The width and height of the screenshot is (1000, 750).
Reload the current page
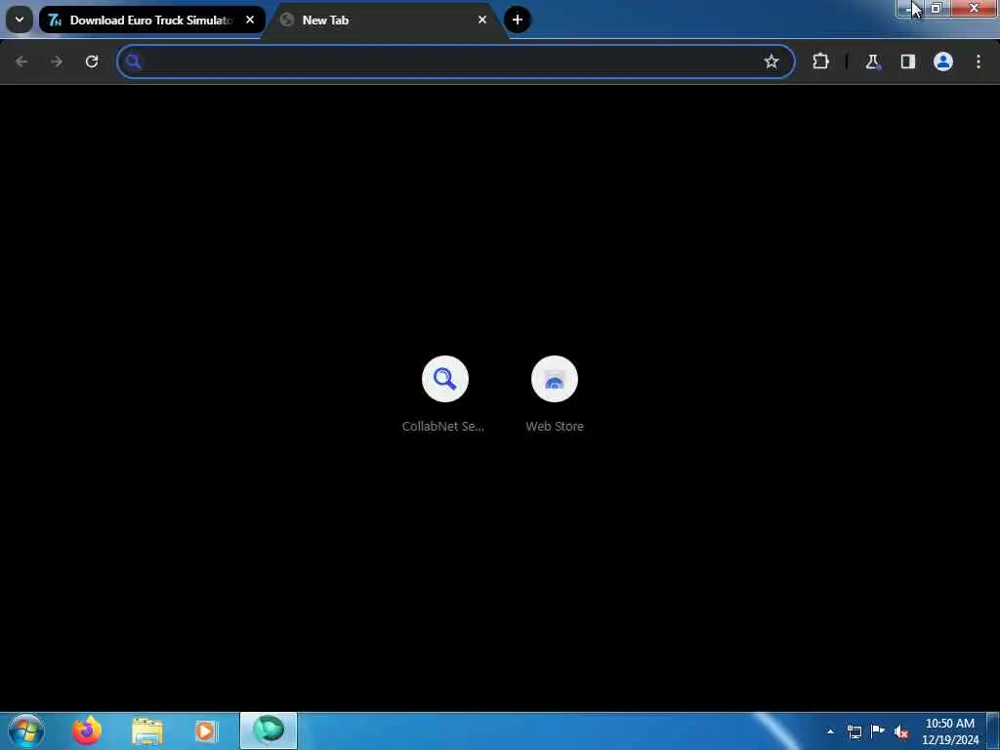tap(92, 62)
